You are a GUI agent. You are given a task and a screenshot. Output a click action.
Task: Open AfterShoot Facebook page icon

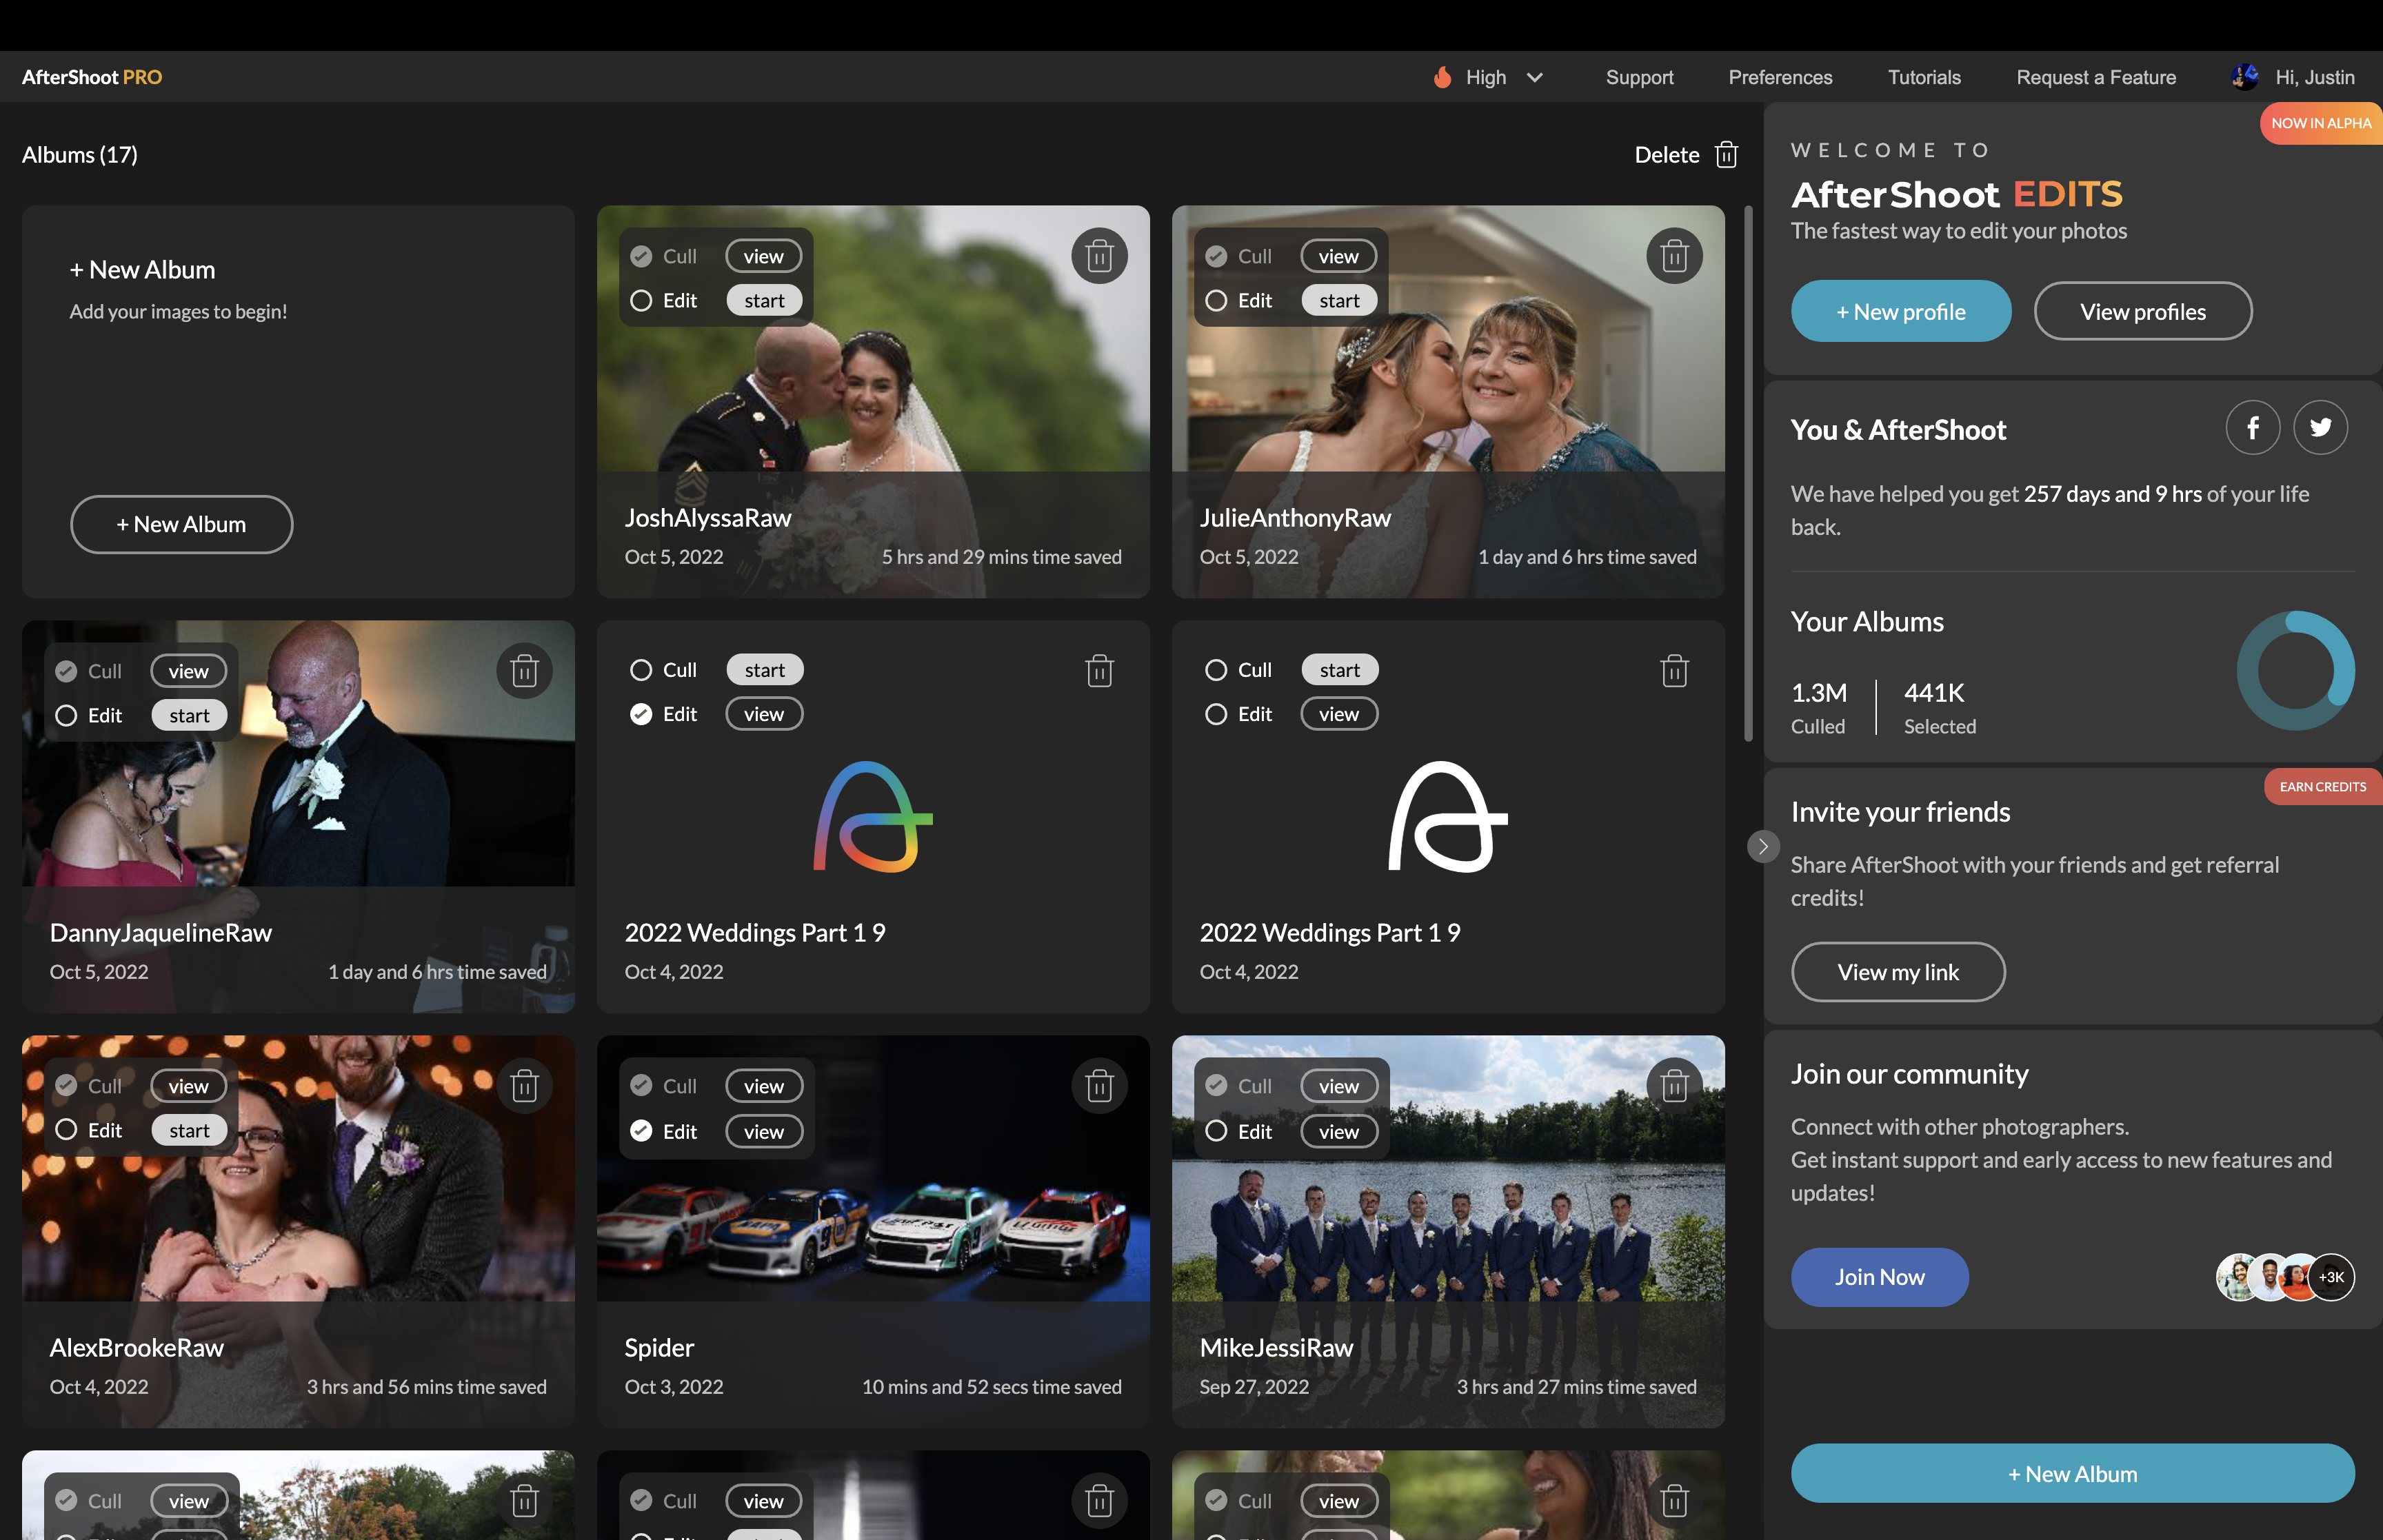2252,428
